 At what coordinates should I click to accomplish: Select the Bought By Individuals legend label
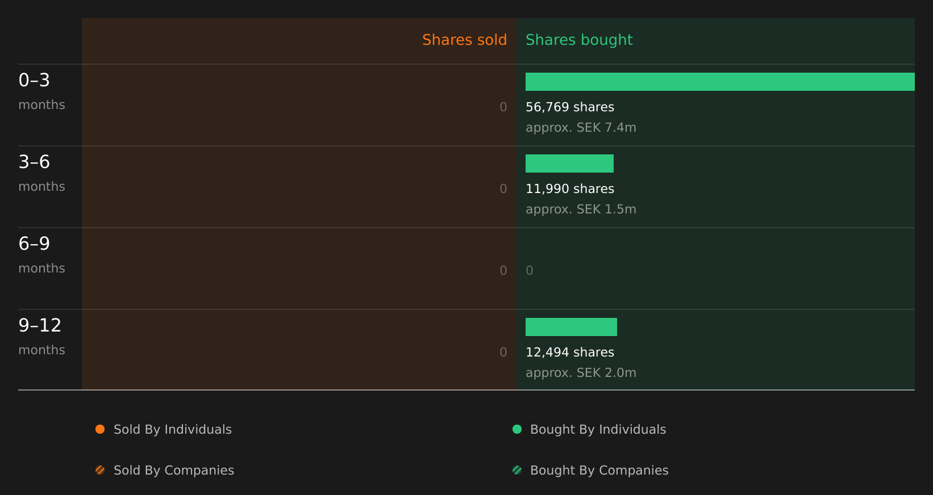598,430
